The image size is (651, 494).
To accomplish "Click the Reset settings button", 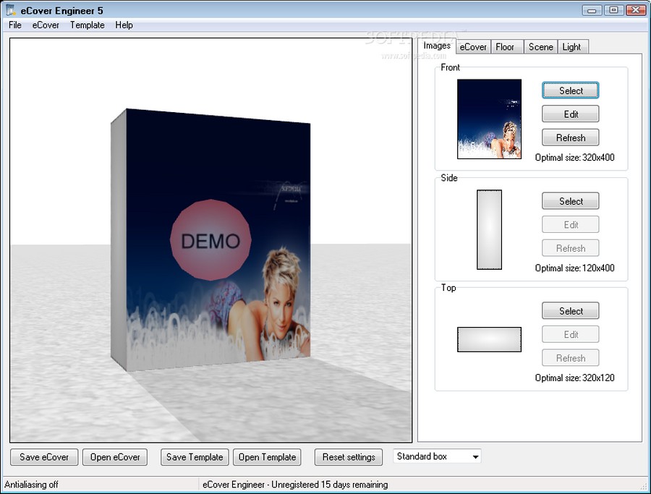I will (x=349, y=457).
